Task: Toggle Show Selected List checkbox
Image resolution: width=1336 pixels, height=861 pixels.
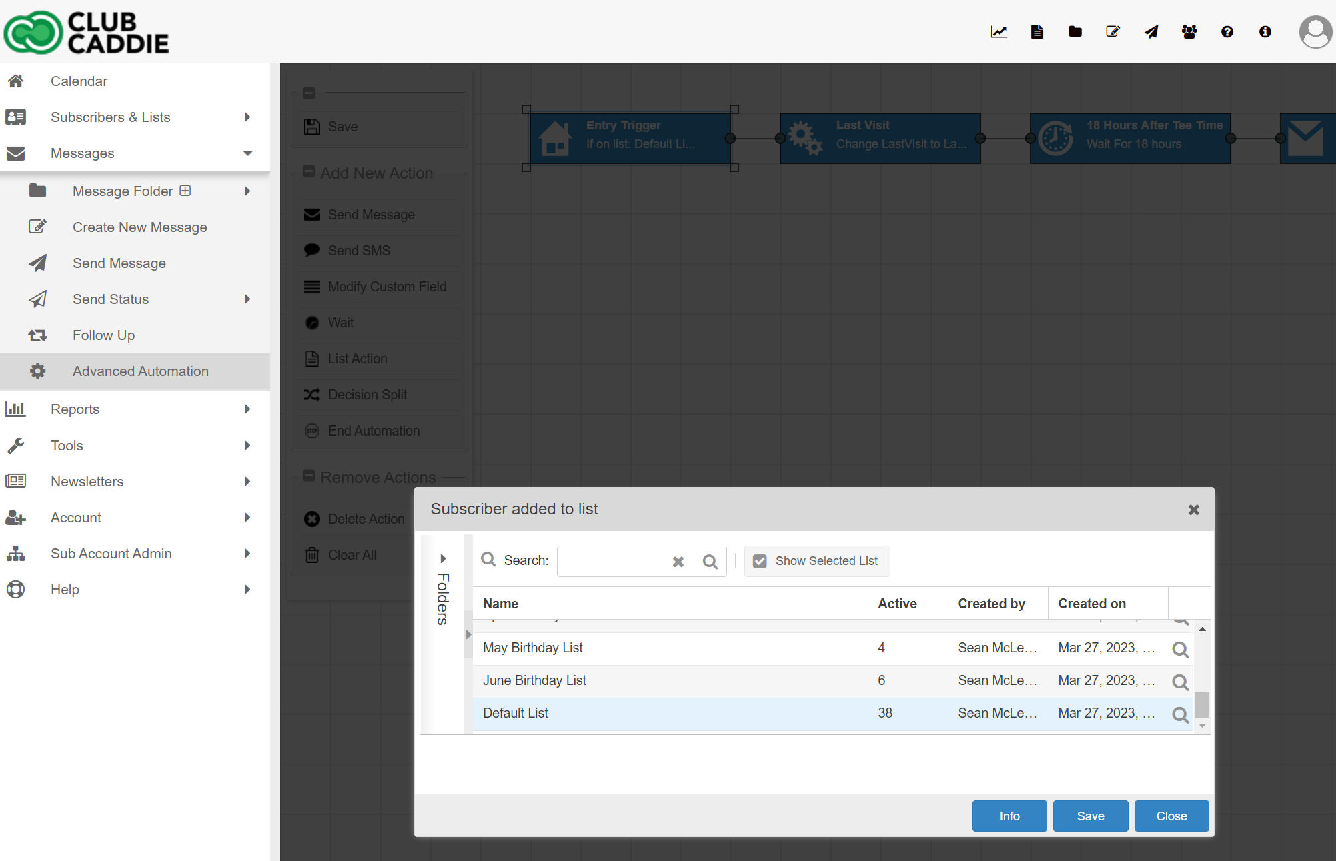Action: [x=760, y=561]
